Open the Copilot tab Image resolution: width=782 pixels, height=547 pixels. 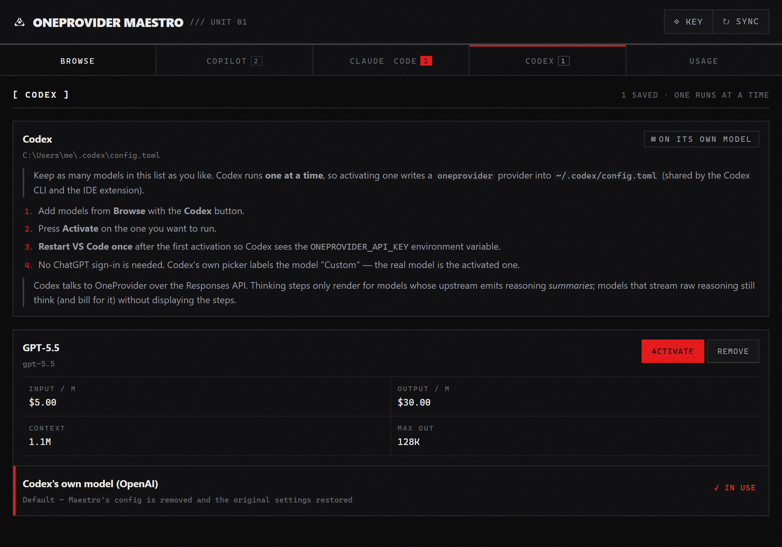[x=234, y=61]
